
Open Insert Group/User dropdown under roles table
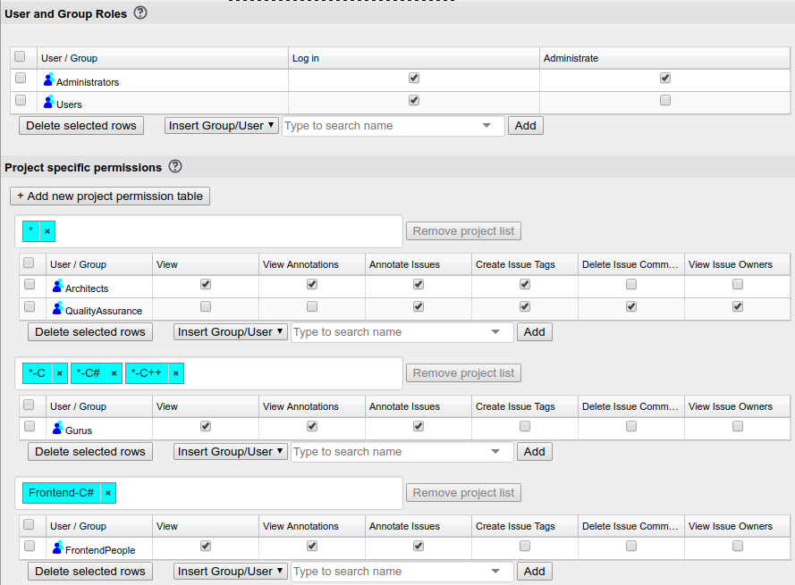[222, 126]
